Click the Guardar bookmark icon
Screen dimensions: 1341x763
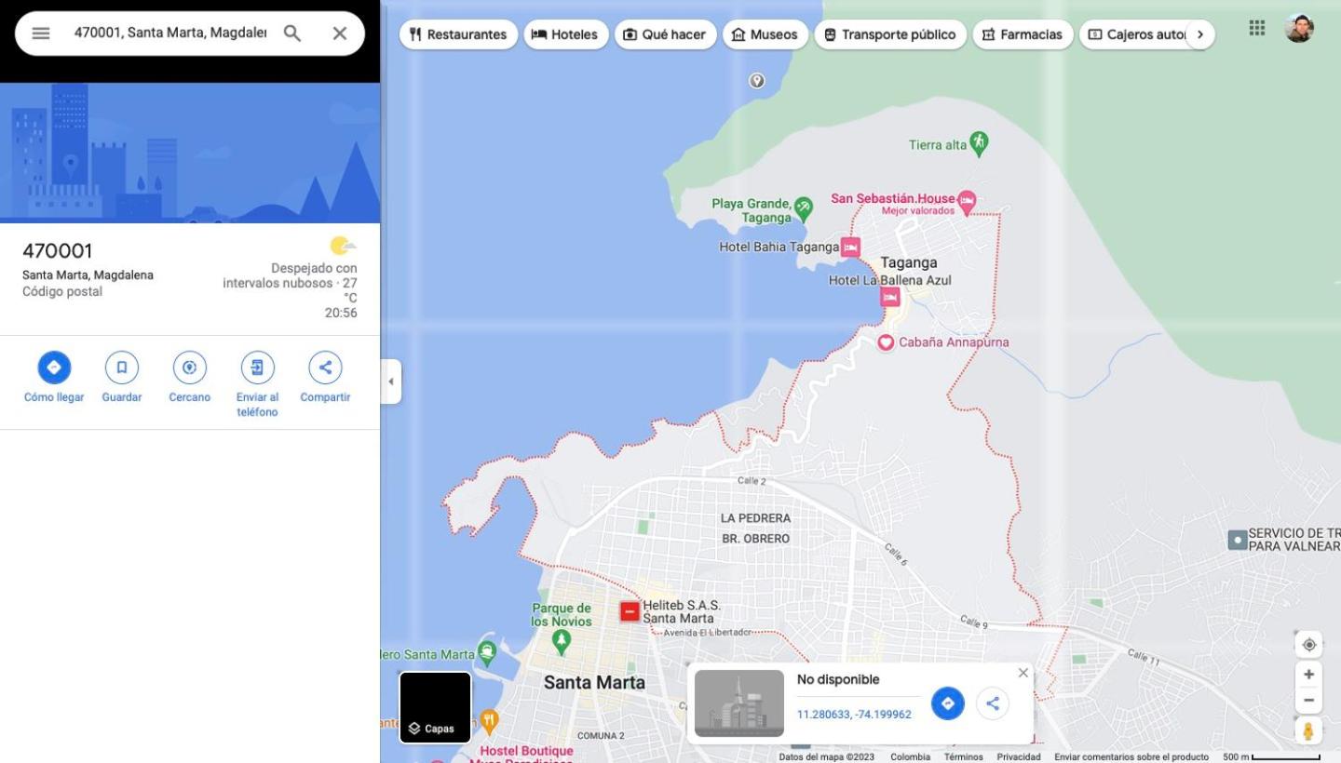pos(122,368)
